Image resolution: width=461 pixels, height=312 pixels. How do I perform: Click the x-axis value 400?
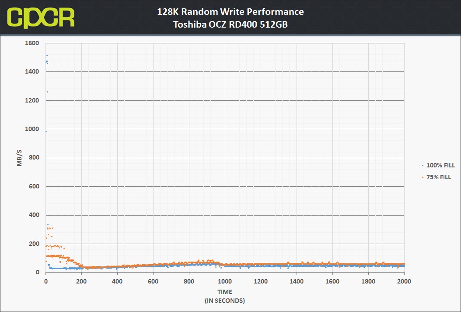tap(117, 281)
